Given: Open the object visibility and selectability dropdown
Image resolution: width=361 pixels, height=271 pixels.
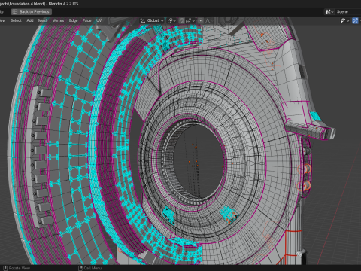Looking at the screenshot, I should pos(344,21).
